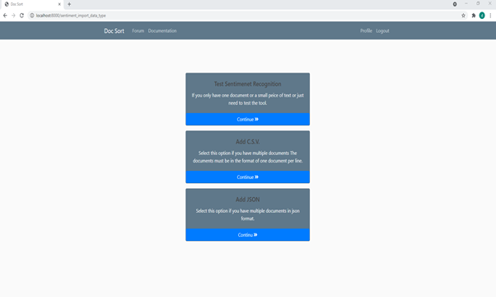Click the Test Sentimenet Recognition heading
The width and height of the screenshot is (496, 297).
click(x=248, y=84)
